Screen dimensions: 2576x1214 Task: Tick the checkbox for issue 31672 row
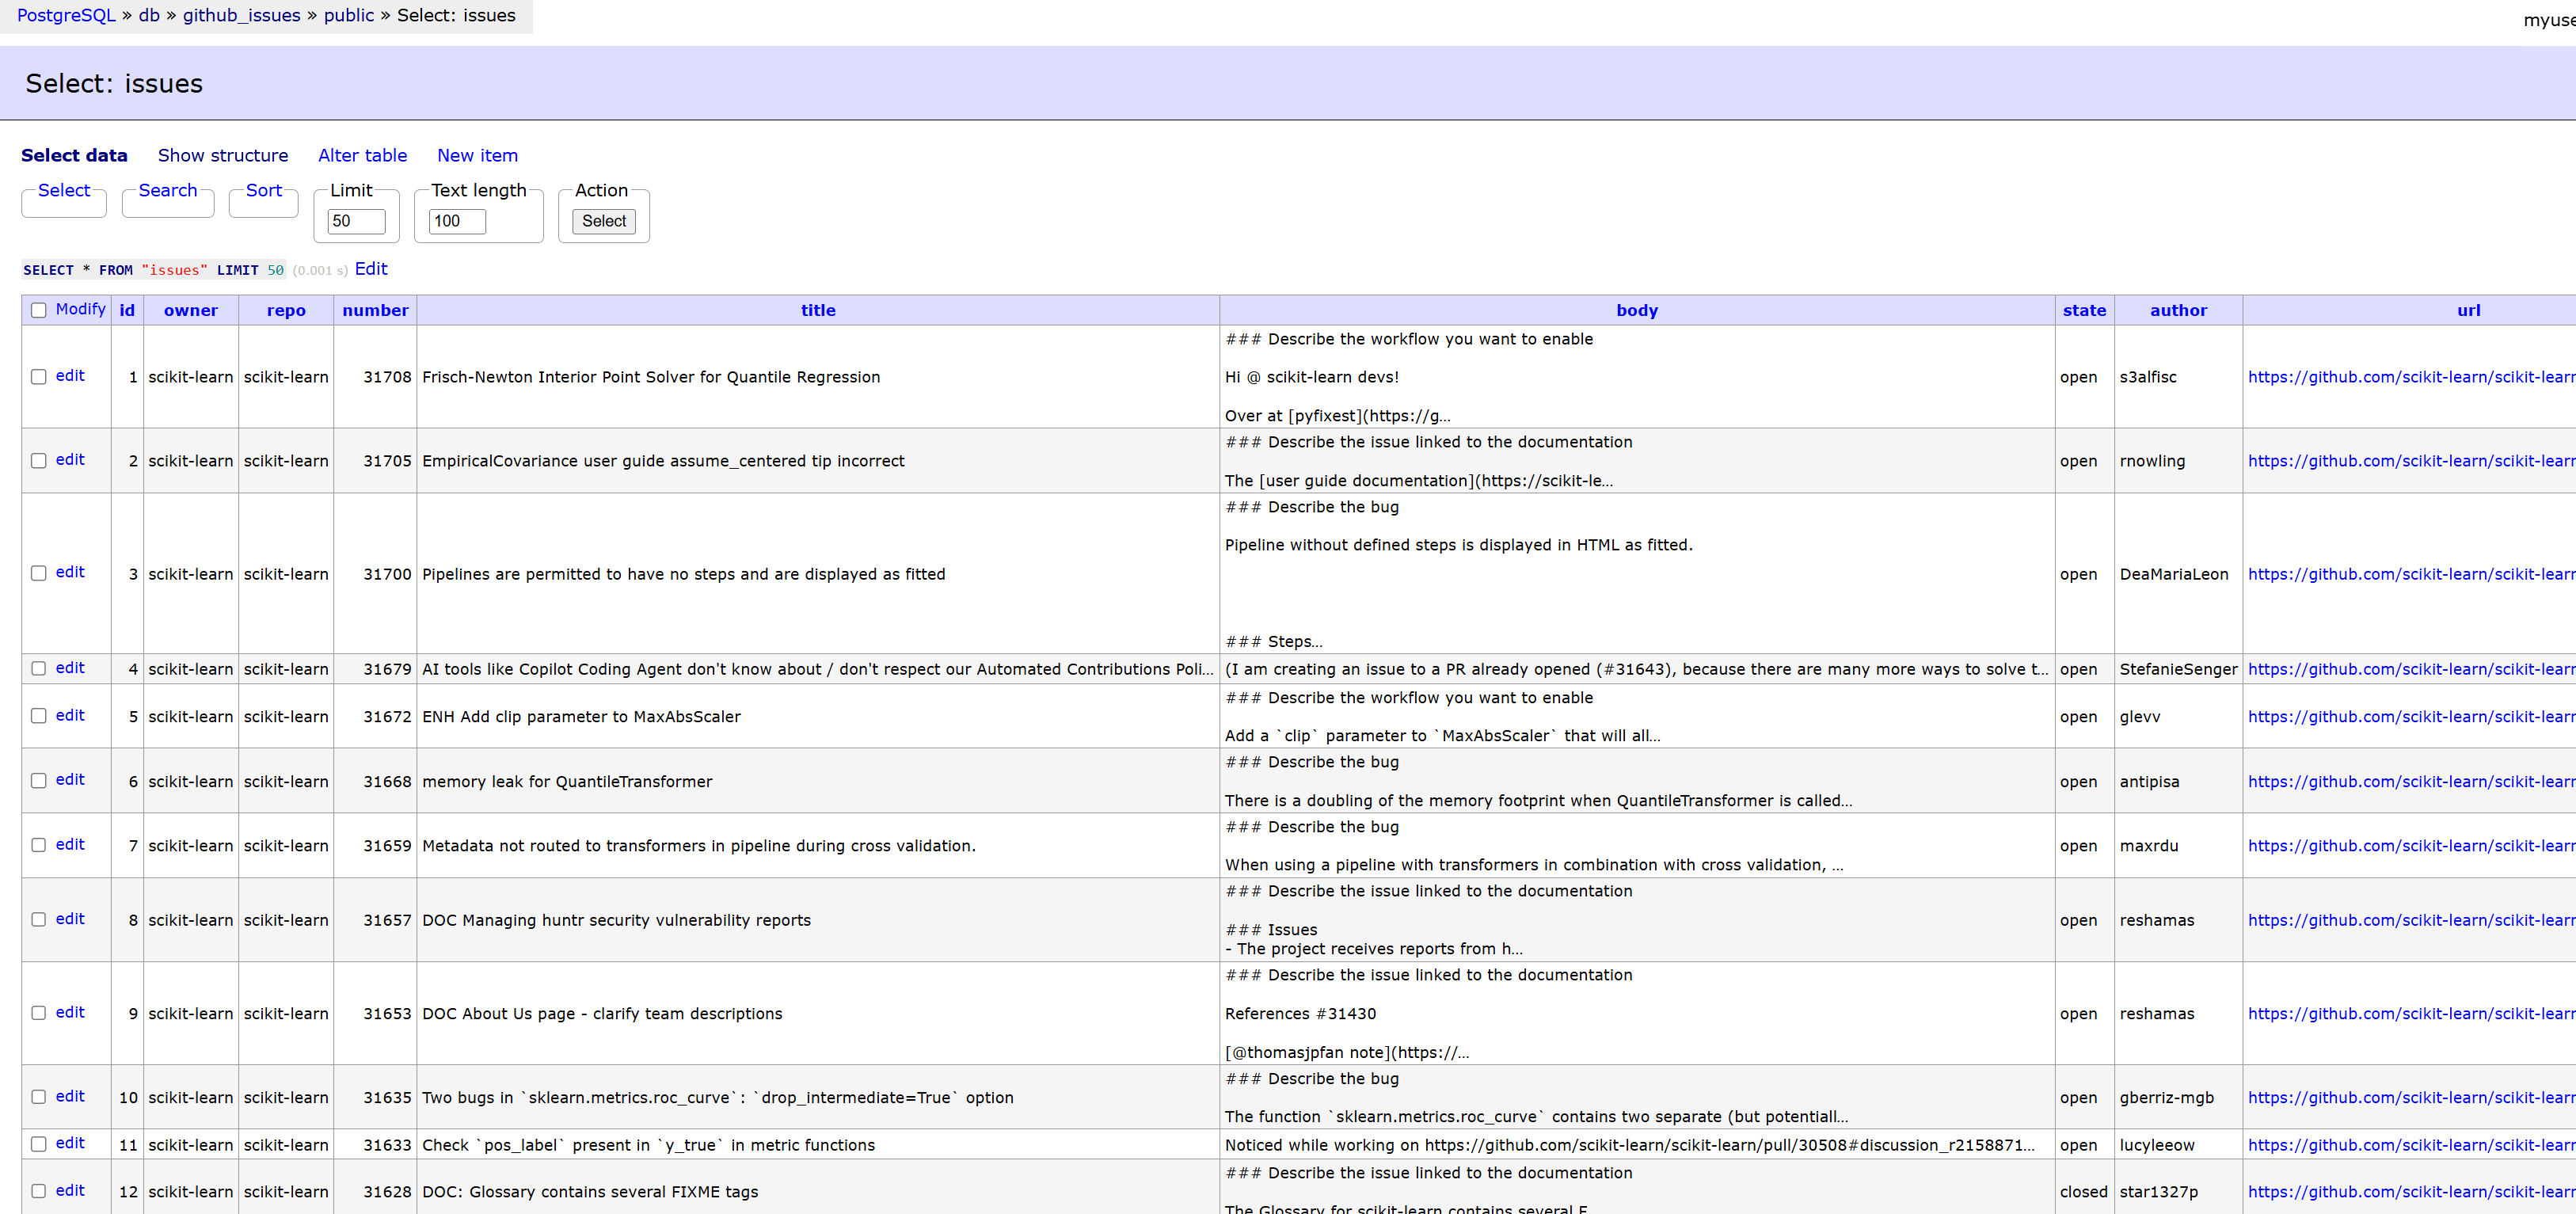tap(38, 716)
